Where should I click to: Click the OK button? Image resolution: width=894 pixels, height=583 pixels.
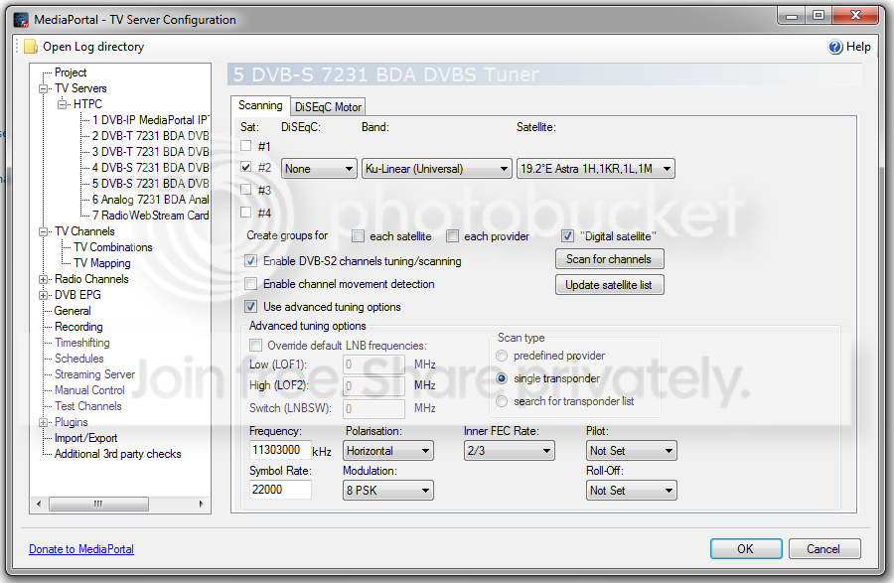coord(746,549)
